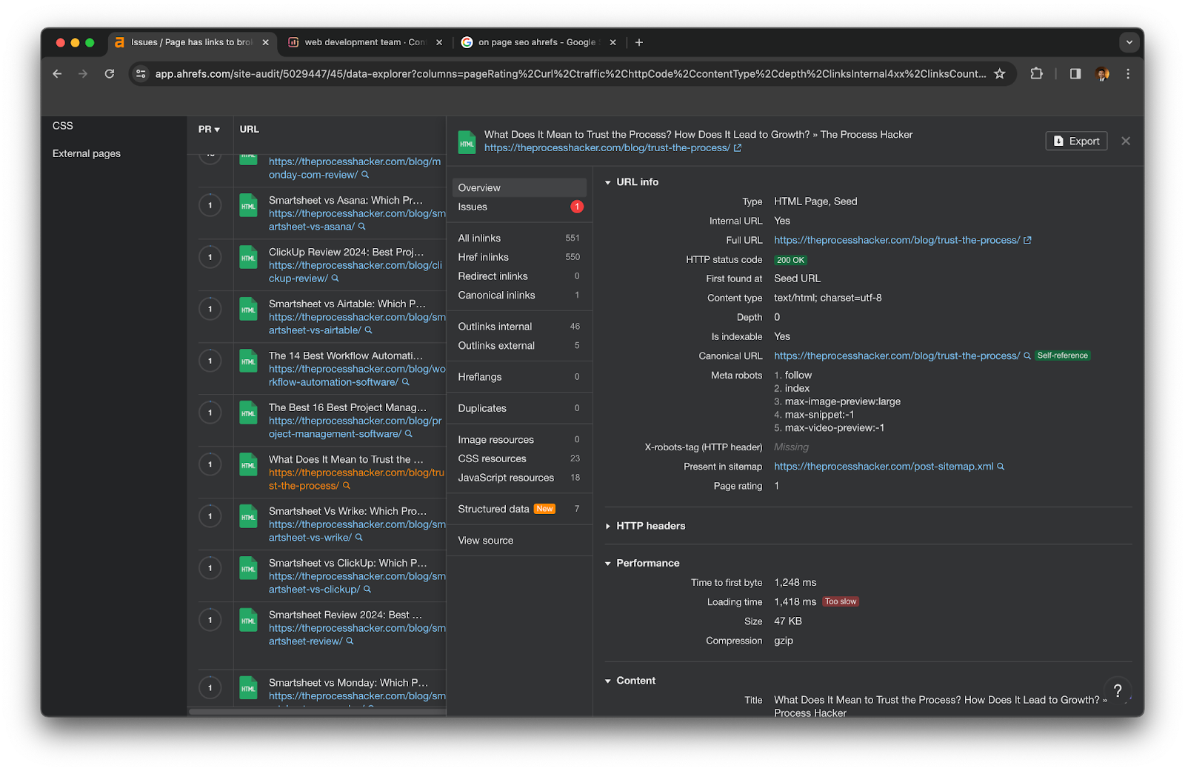The width and height of the screenshot is (1185, 771).
Task: Open CSS resources section
Action: [519, 459]
